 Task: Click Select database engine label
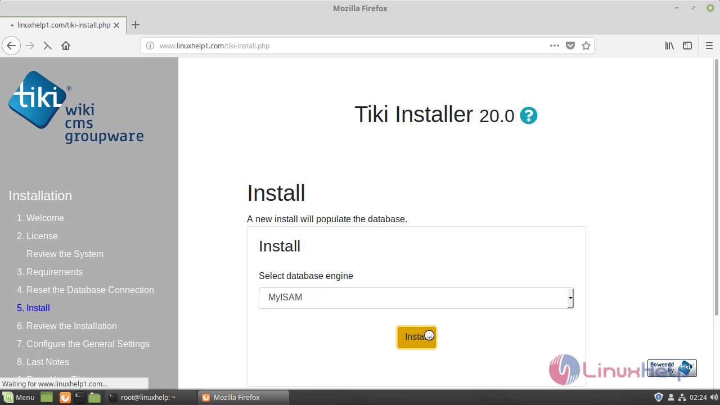click(x=306, y=276)
